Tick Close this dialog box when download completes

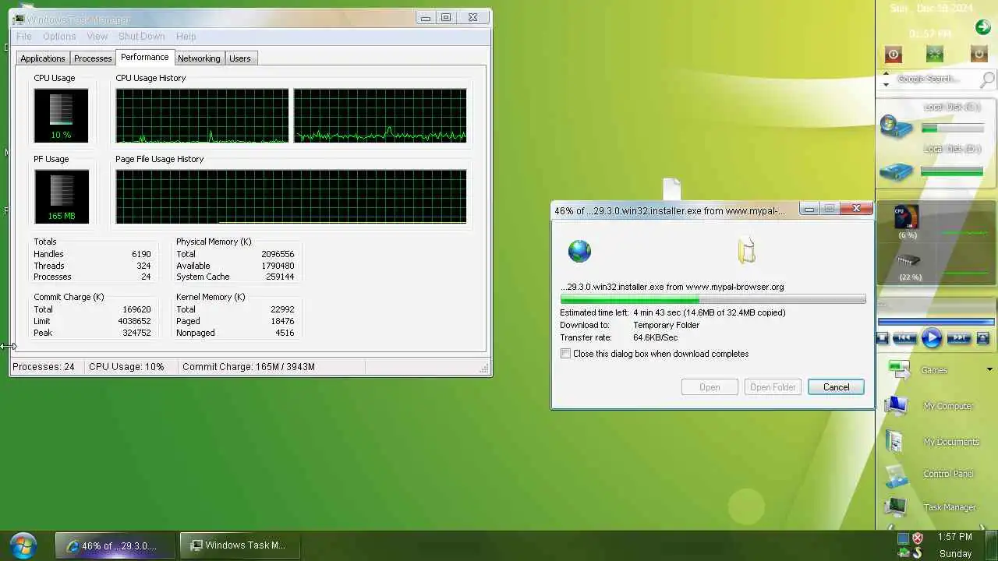(565, 354)
